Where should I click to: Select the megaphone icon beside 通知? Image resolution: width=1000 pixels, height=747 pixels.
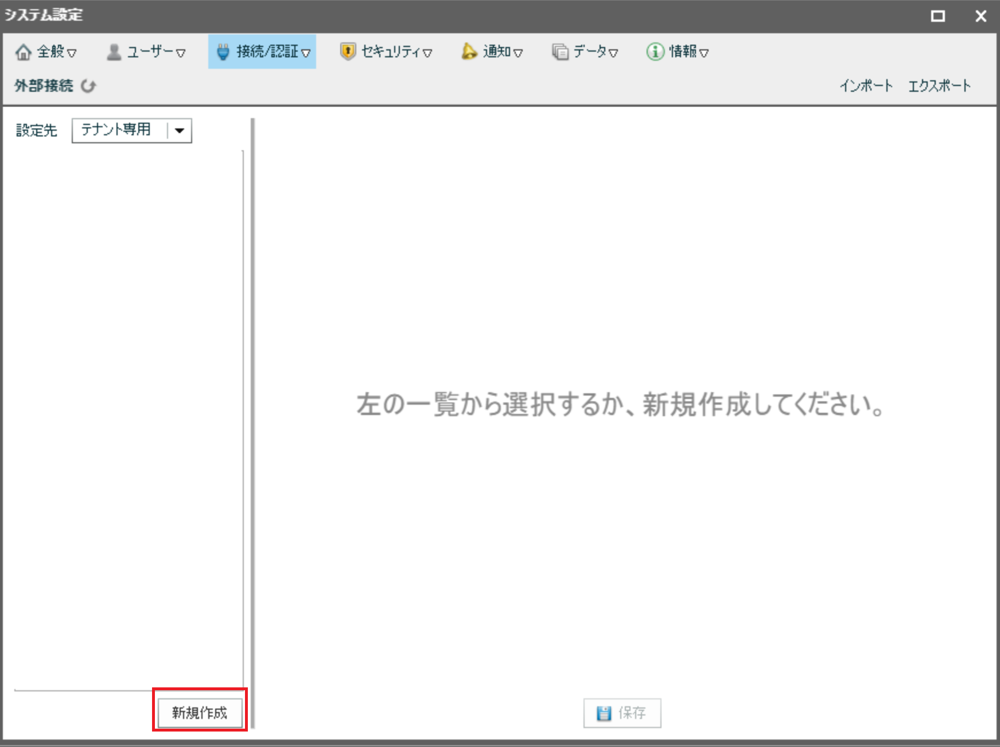click(x=468, y=52)
